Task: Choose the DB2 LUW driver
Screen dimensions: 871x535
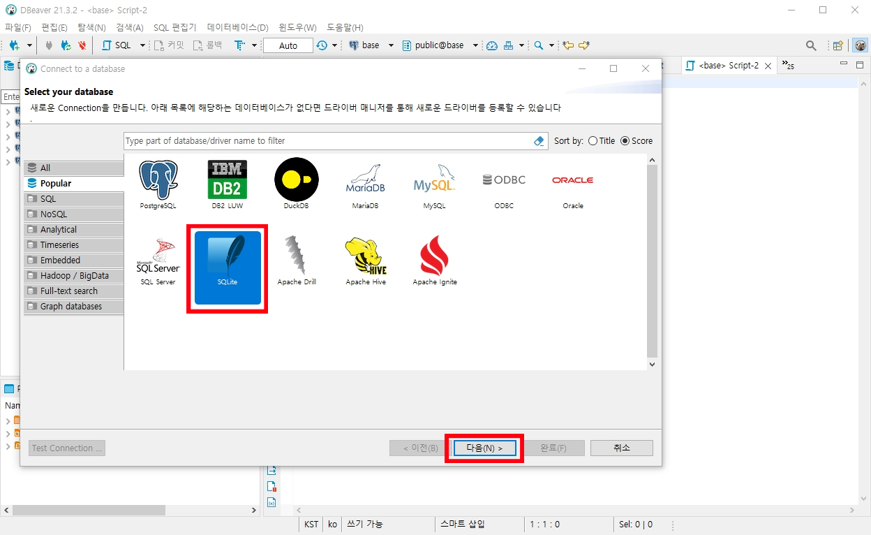Action: click(227, 185)
